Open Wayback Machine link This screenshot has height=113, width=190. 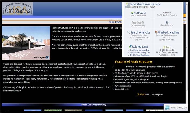point(169,32)
